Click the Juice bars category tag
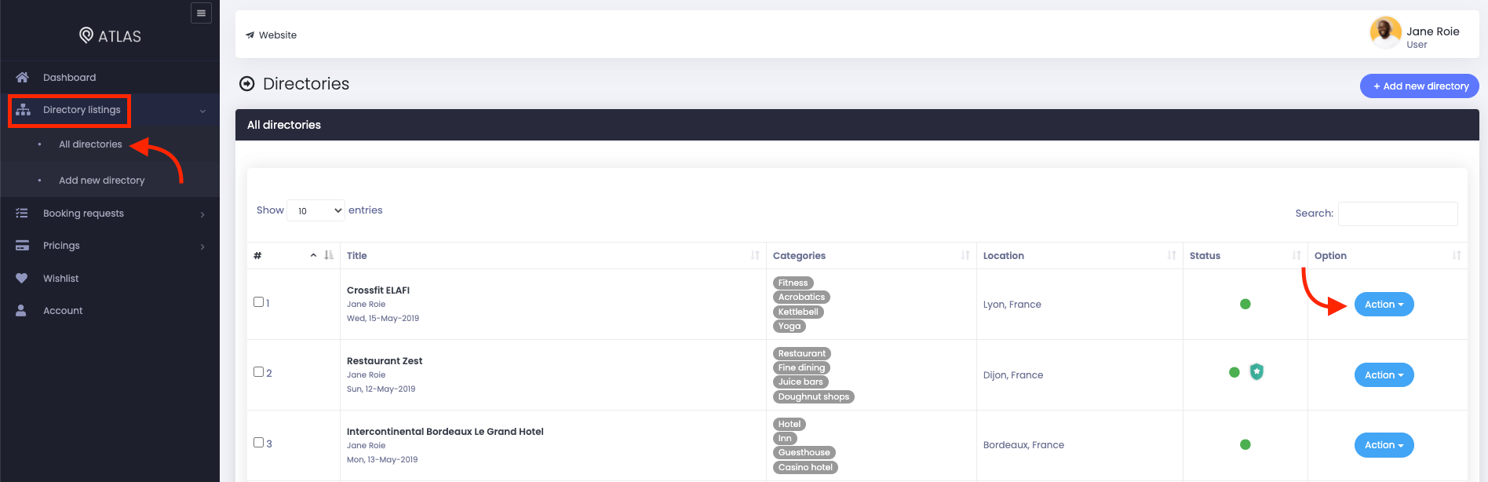The width and height of the screenshot is (1488, 482). [x=801, y=382]
